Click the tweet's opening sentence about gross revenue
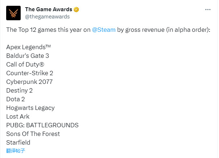This screenshot has width=219, height=158. coord(108,30)
